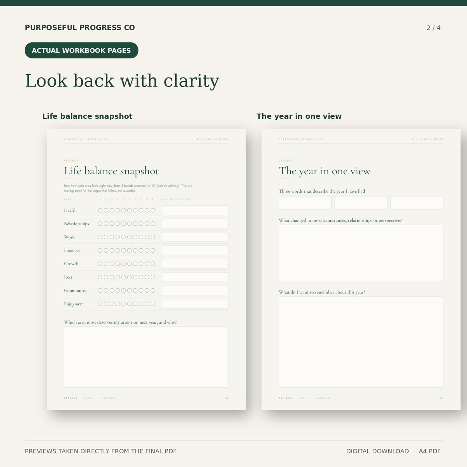Click 'What changed in my circumstances' prompt
The width and height of the screenshot is (467, 467).
[340, 220]
